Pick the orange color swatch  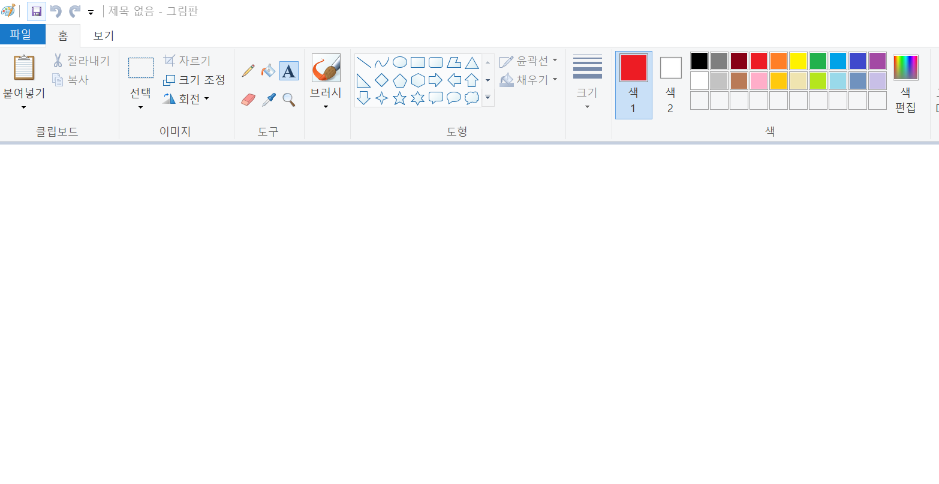[778, 61]
